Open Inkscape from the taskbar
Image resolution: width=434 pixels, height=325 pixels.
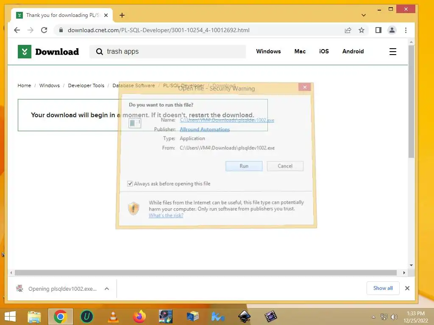point(244,317)
